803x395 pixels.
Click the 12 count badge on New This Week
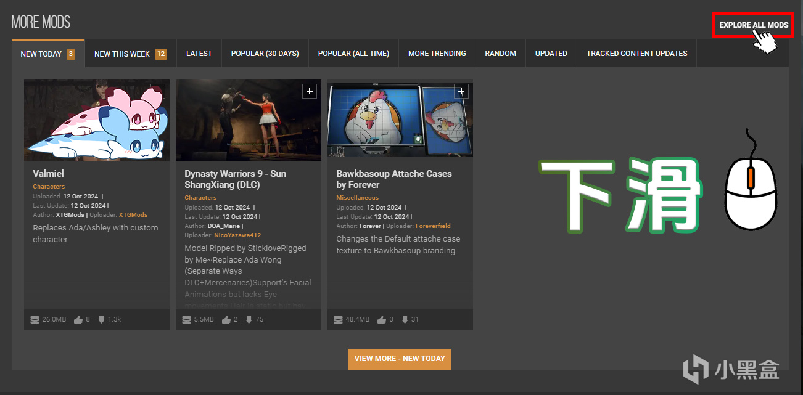(x=161, y=54)
